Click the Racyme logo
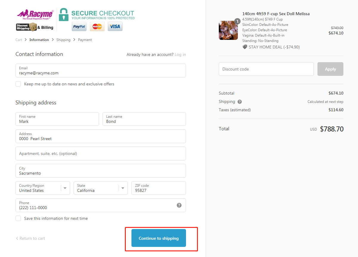Viewport: 358px width, 257px height. (35, 15)
